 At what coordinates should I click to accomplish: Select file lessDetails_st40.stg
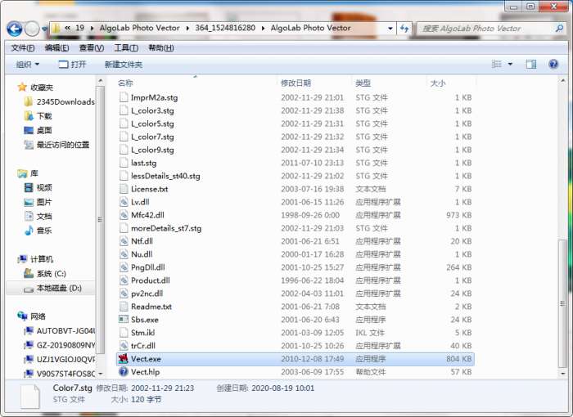tap(165, 176)
